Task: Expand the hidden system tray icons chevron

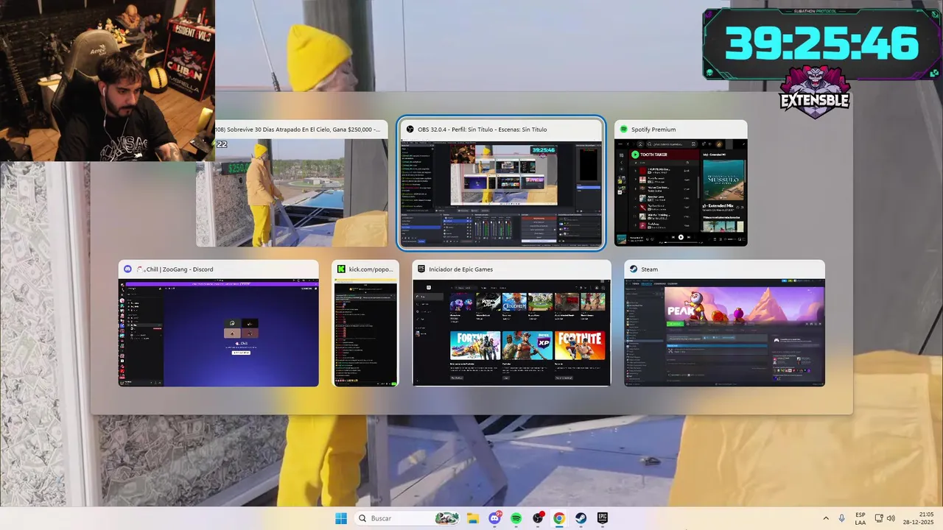Action: pos(825,518)
